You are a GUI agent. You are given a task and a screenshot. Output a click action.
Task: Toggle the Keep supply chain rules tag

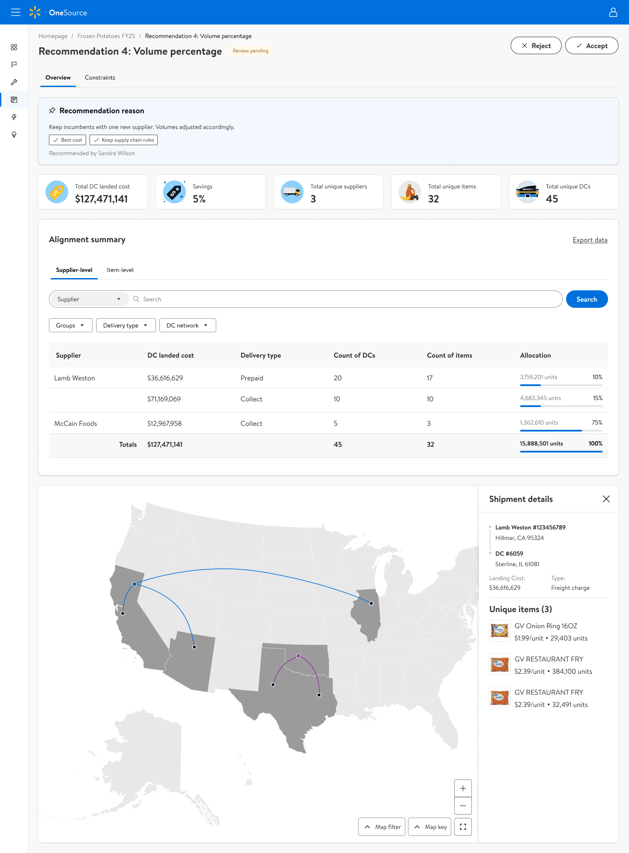click(x=124, y=140)
